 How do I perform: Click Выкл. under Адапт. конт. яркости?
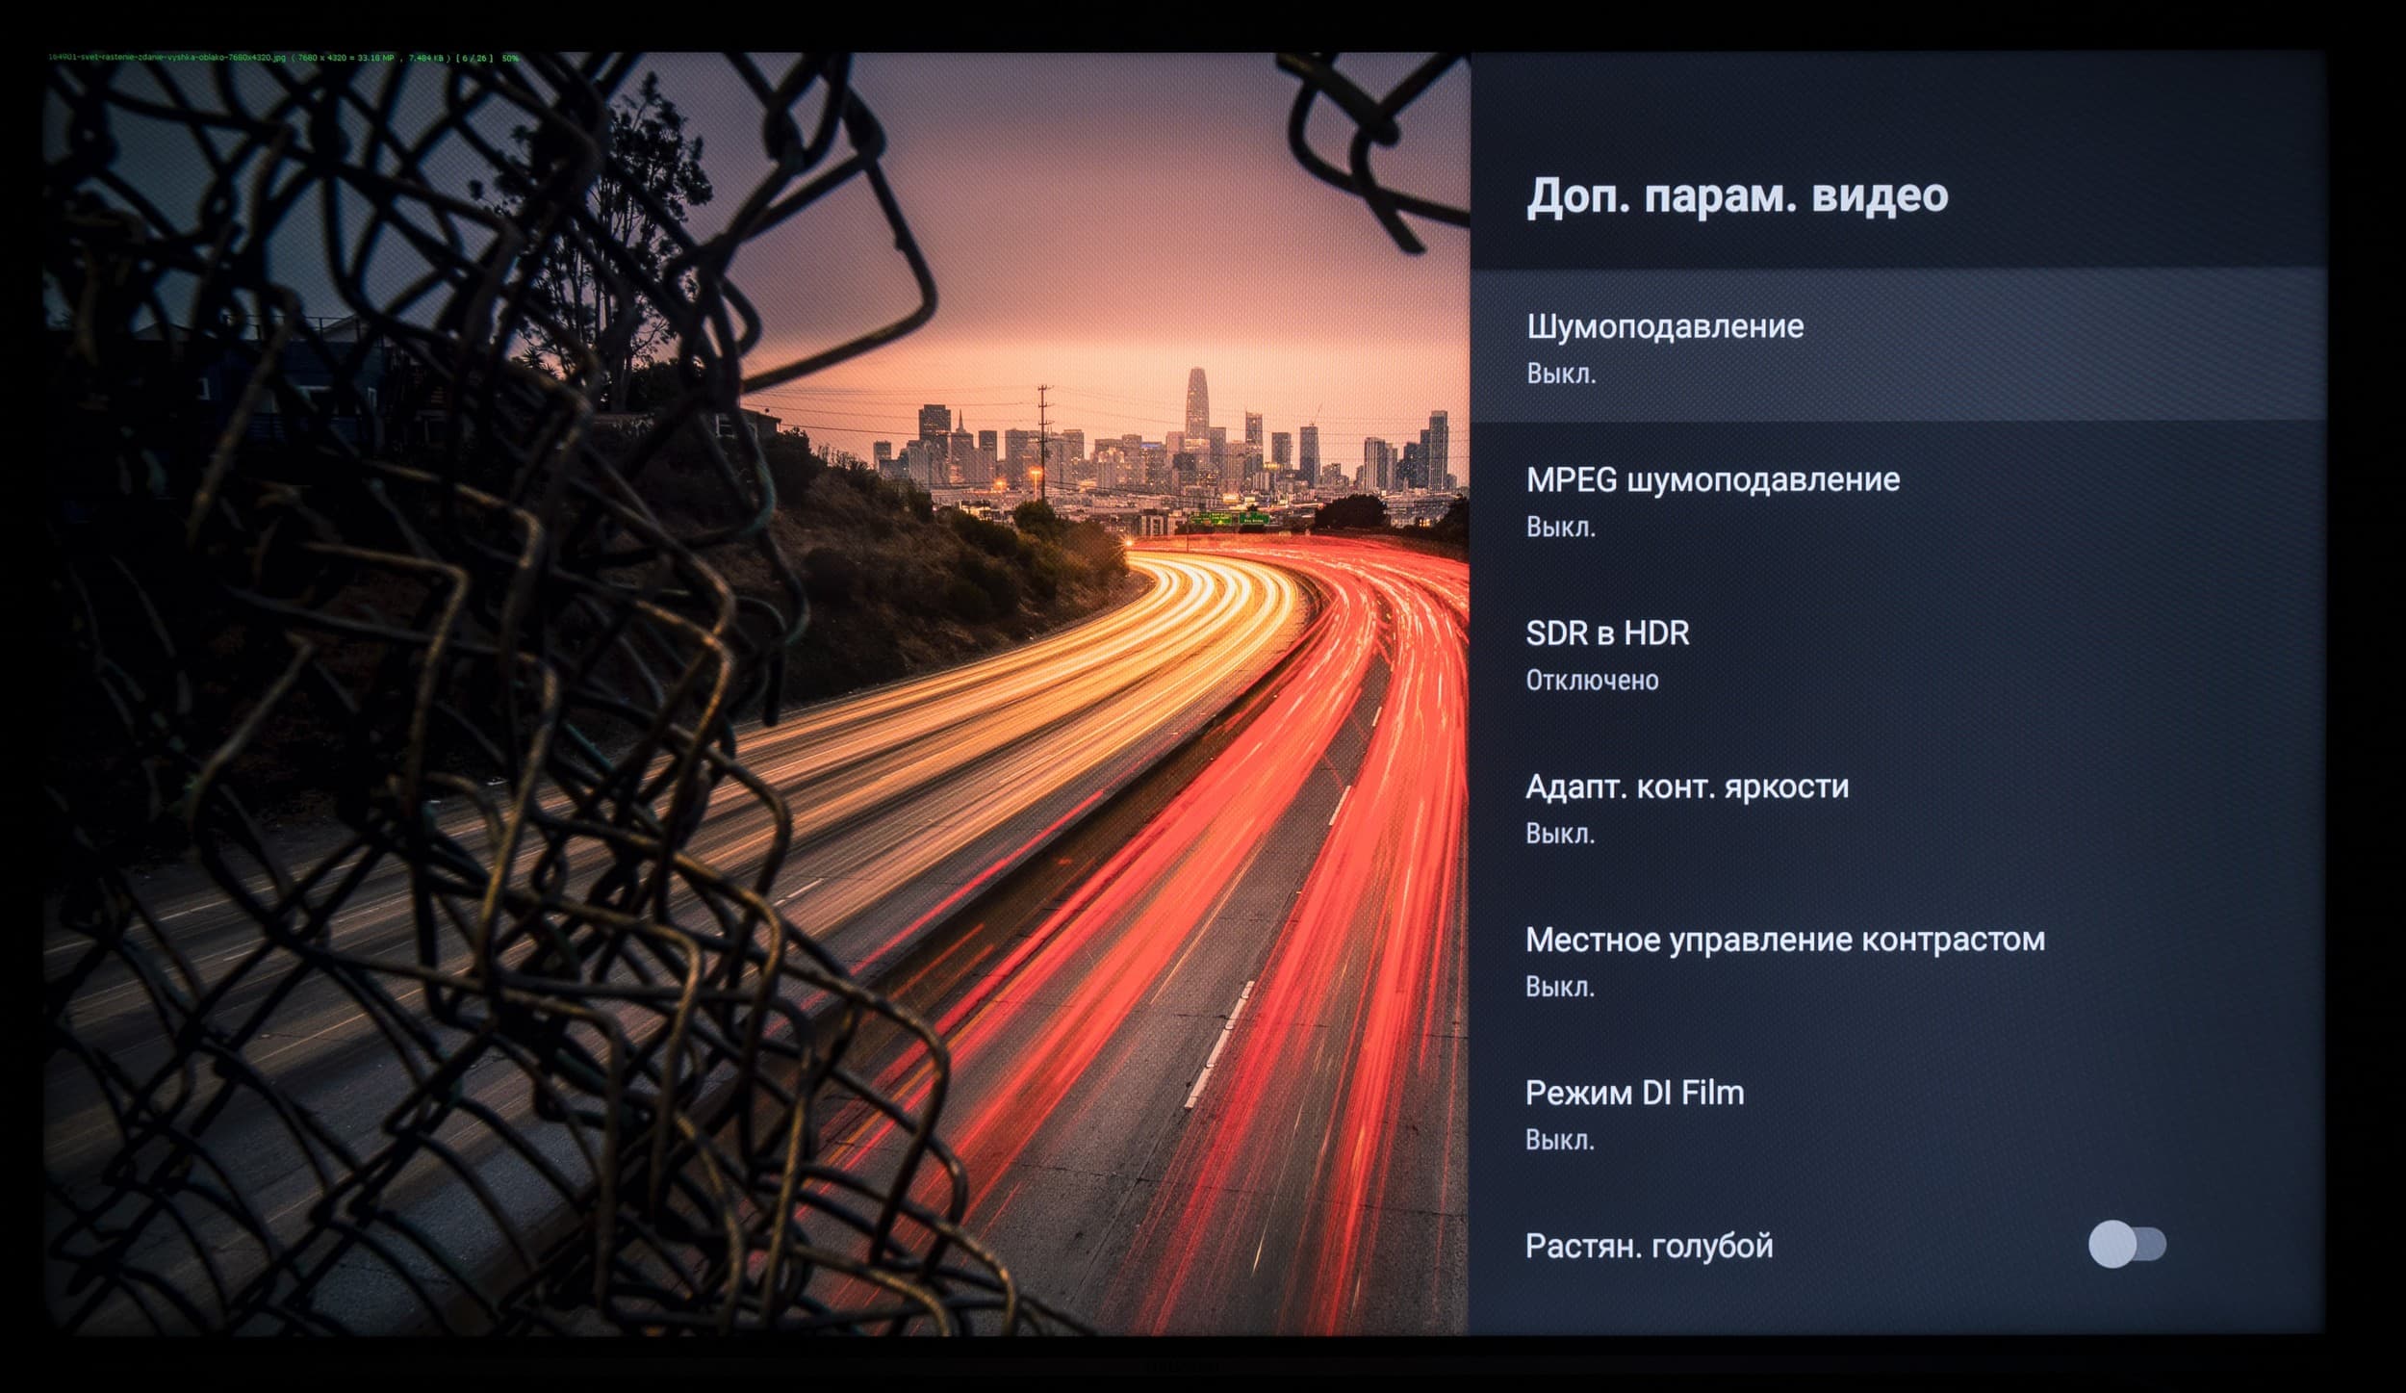1559,834
